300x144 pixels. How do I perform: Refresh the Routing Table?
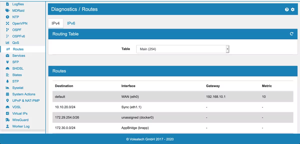coord(291,34)
